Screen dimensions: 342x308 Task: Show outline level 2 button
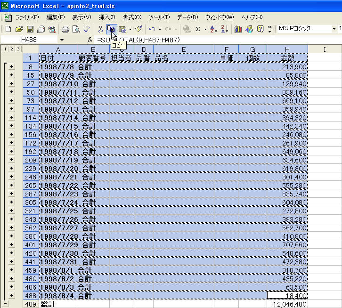11,49
